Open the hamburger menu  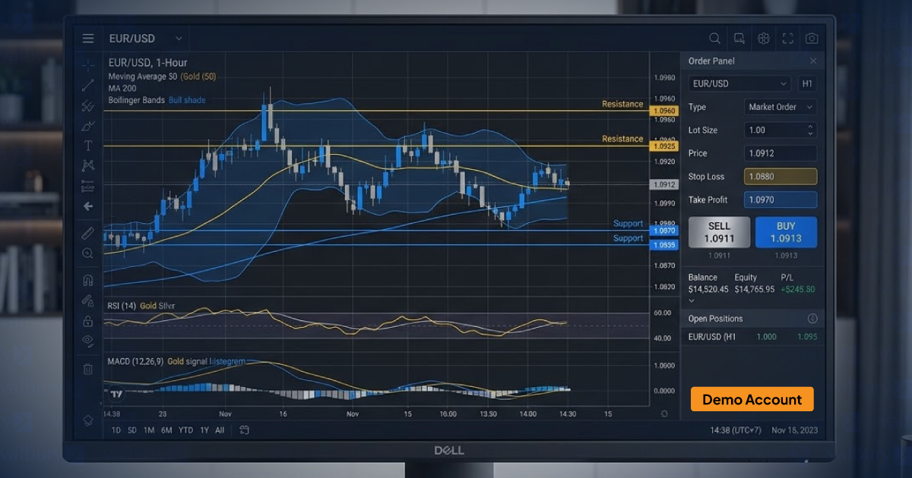(88, 39)
